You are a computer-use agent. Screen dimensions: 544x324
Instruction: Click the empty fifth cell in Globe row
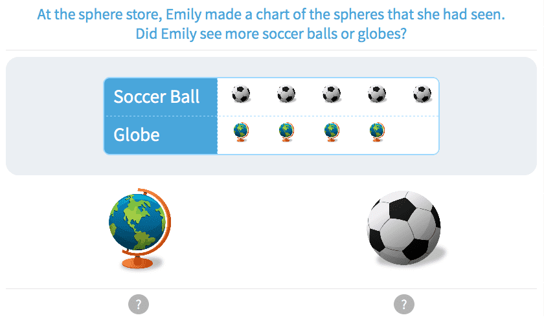422,135
